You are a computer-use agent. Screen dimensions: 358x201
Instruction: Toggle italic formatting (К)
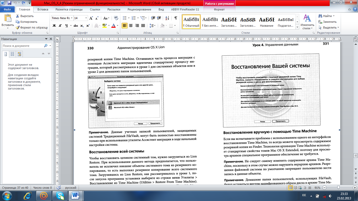coord(60,26)
